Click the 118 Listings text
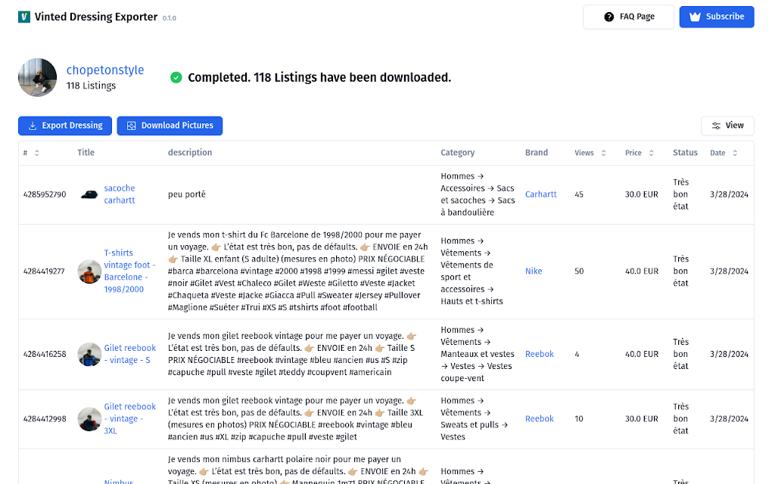 [91, 86]
